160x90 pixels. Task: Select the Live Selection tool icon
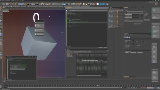tap(7, 4)
